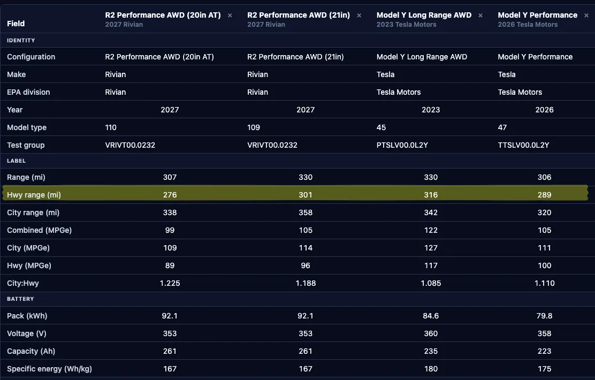The image size is (595, 380).
Task: Select the City:Hwy row label
Action: pos(23,283)
